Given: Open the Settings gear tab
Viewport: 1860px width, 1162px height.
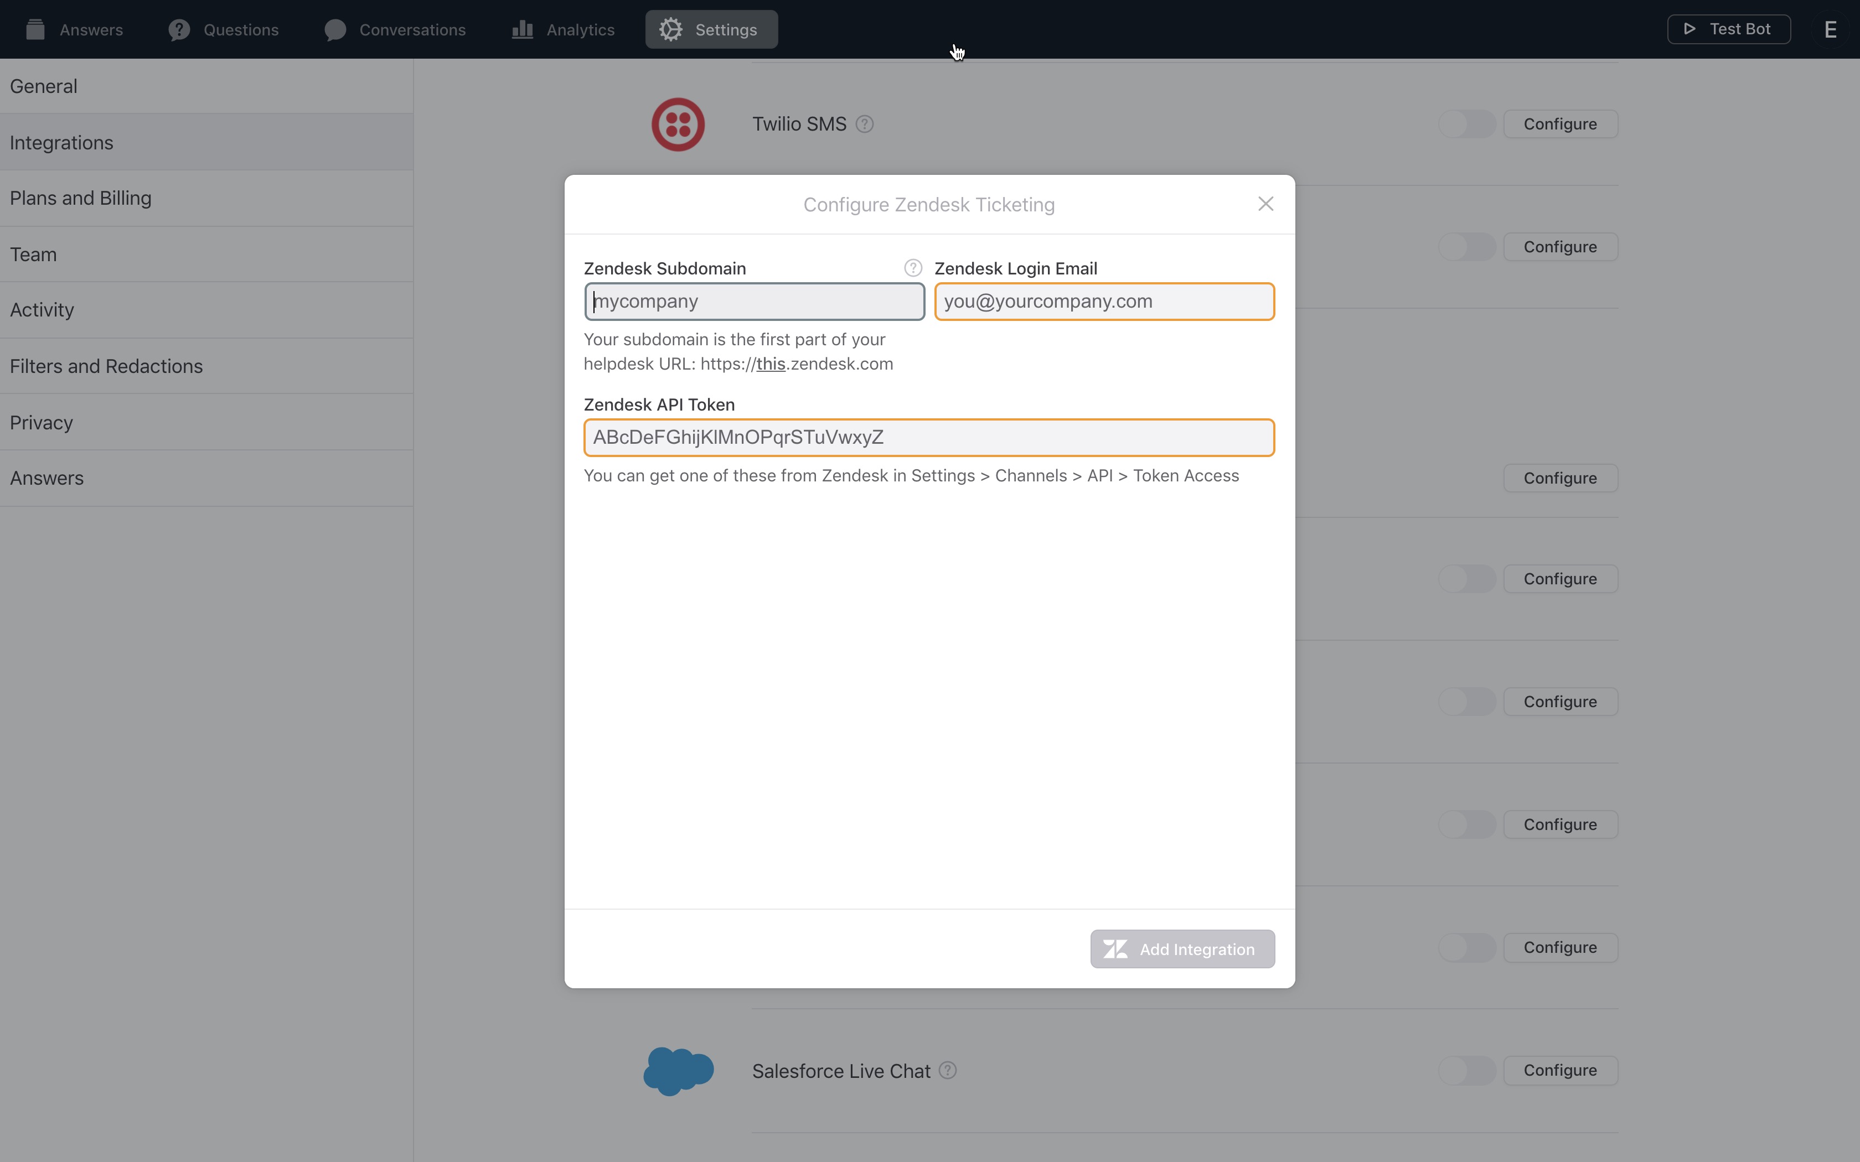Looking at the screenshot, I should tap(711, 29).
